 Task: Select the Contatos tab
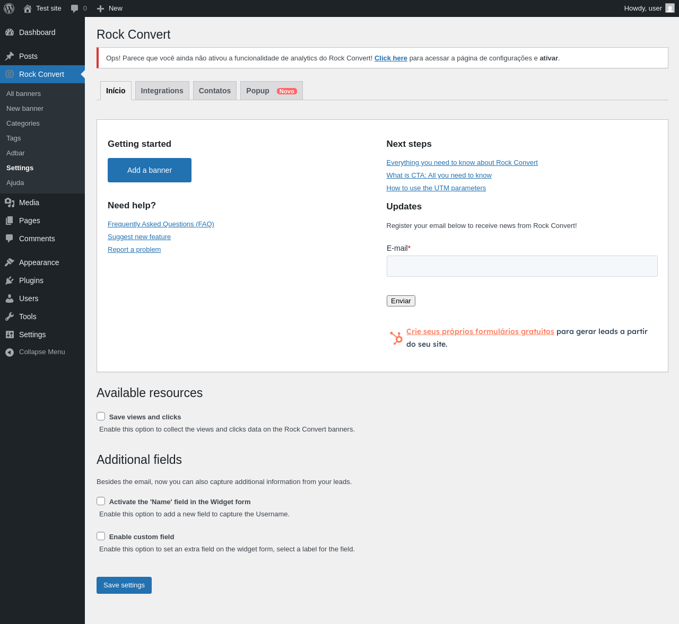click(x=215, y=91)
